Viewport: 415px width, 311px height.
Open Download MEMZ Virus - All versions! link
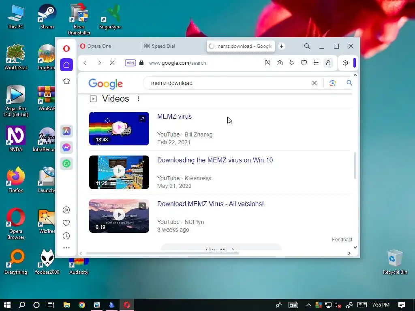pyautogui.click(x=210, y=204)
